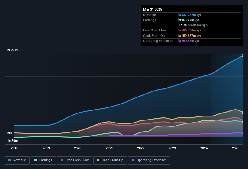Toggle the Earnings legend button
This screenshot has width=248, height=169.
point(43,160)
